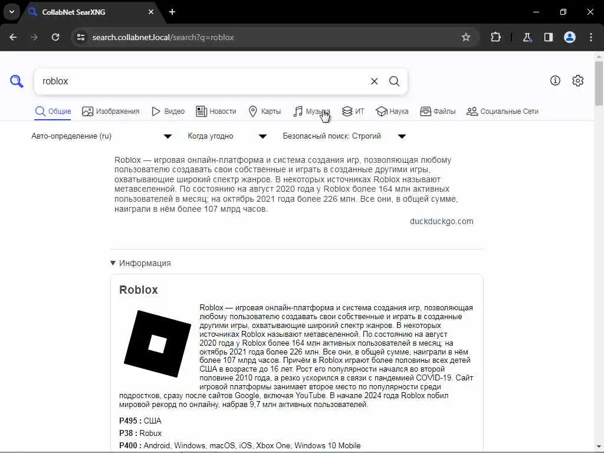The image size is (604, 453).
Task: Click the P38 : Robux row
Action: pyautogui.click(x=140, y=433)
